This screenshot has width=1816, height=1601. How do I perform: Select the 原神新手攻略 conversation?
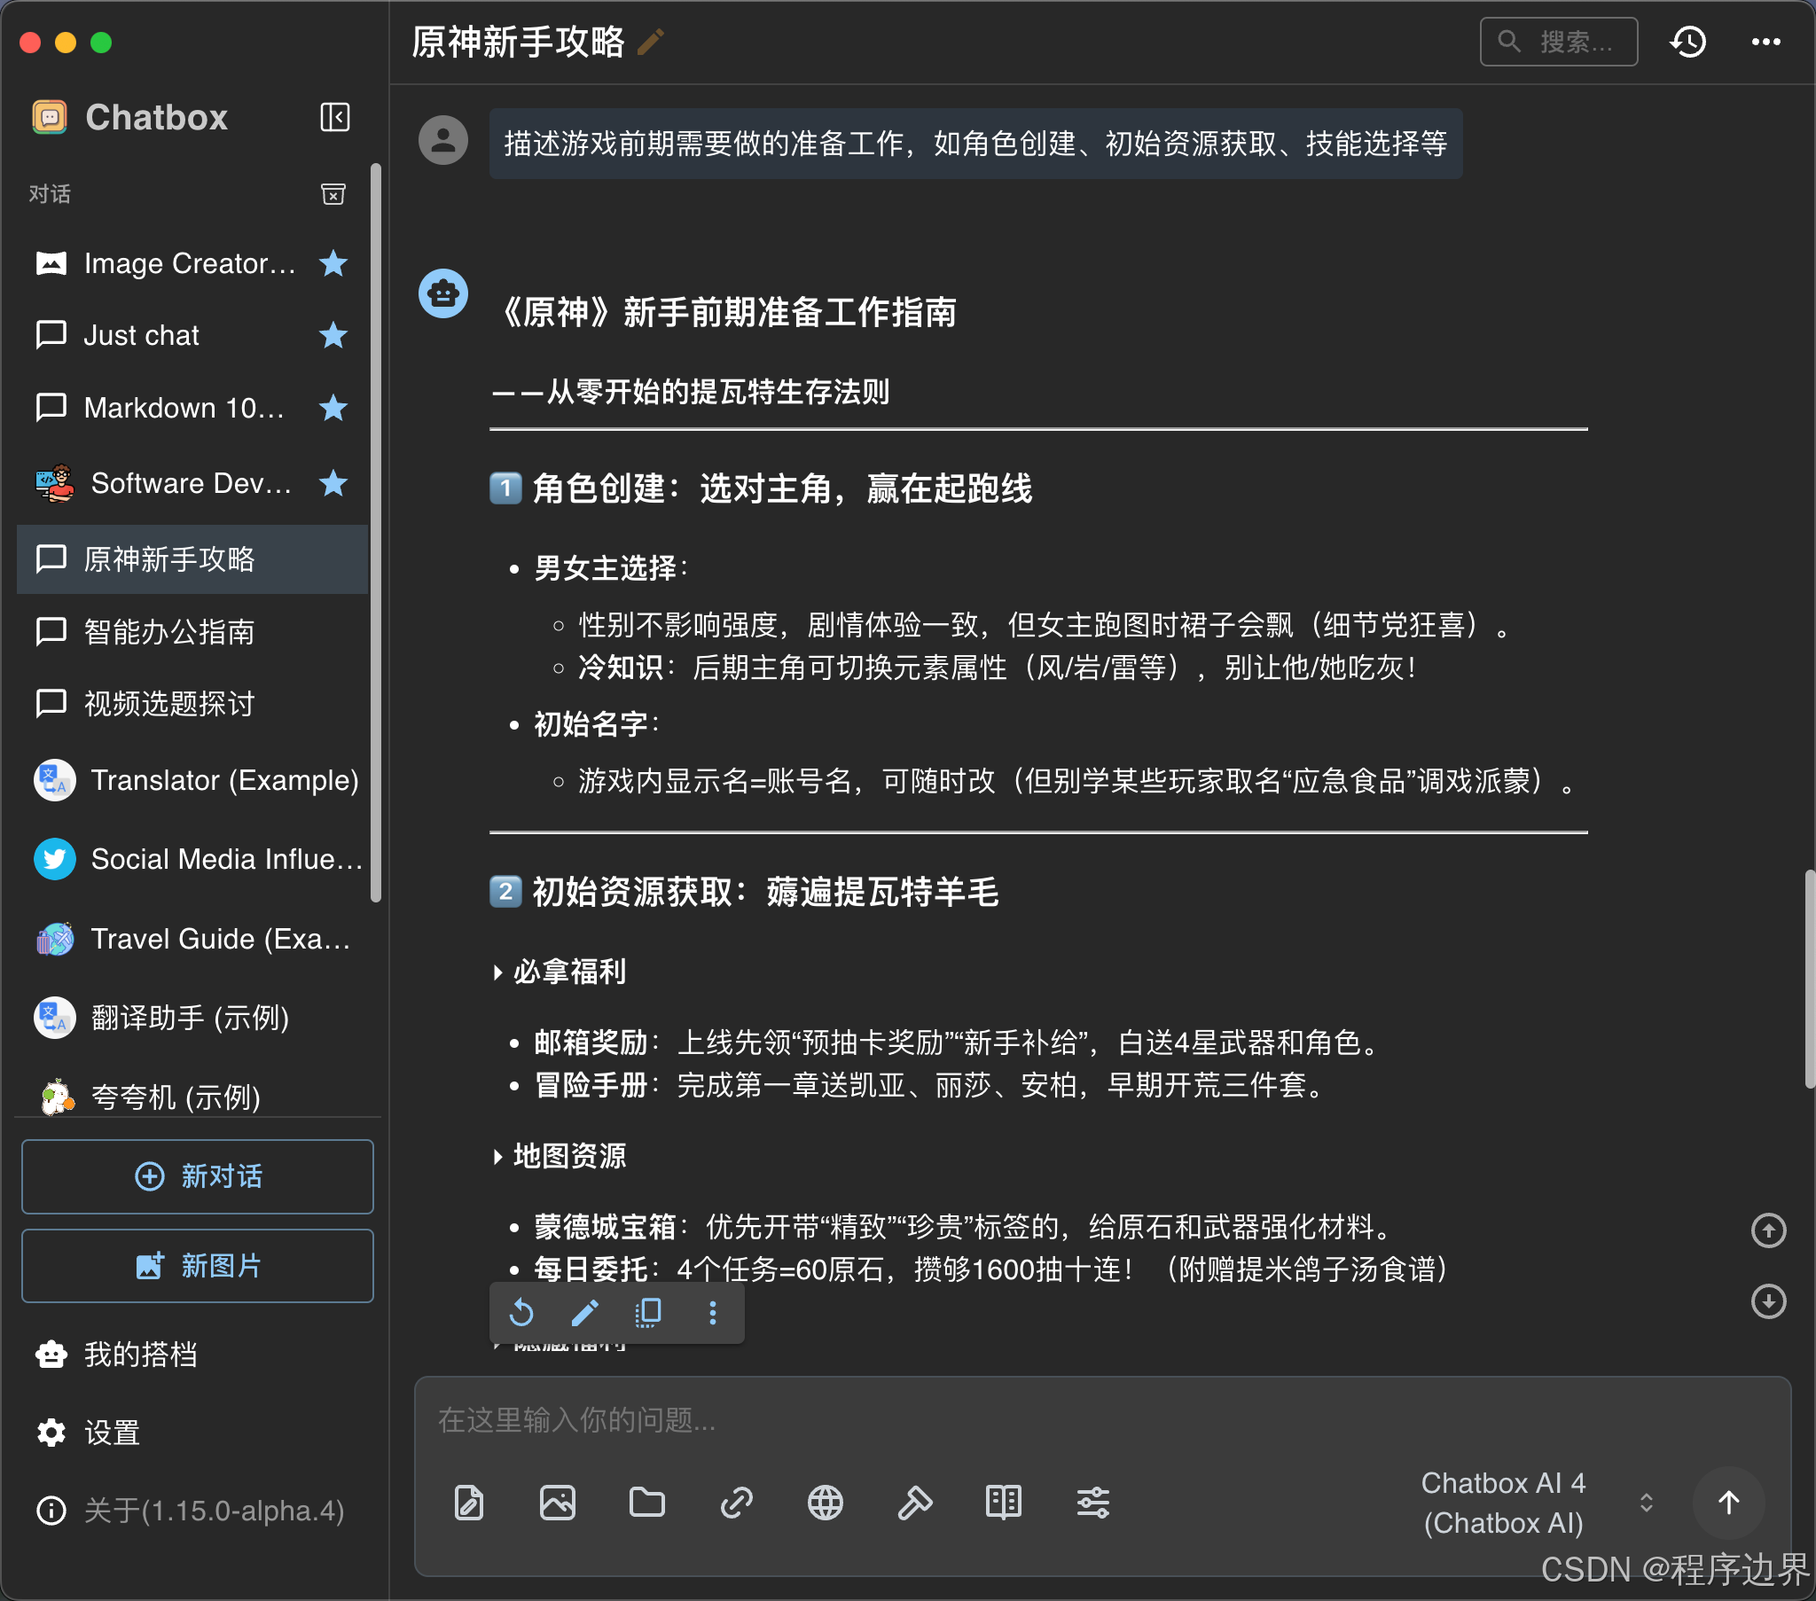(x=192, y=558)
